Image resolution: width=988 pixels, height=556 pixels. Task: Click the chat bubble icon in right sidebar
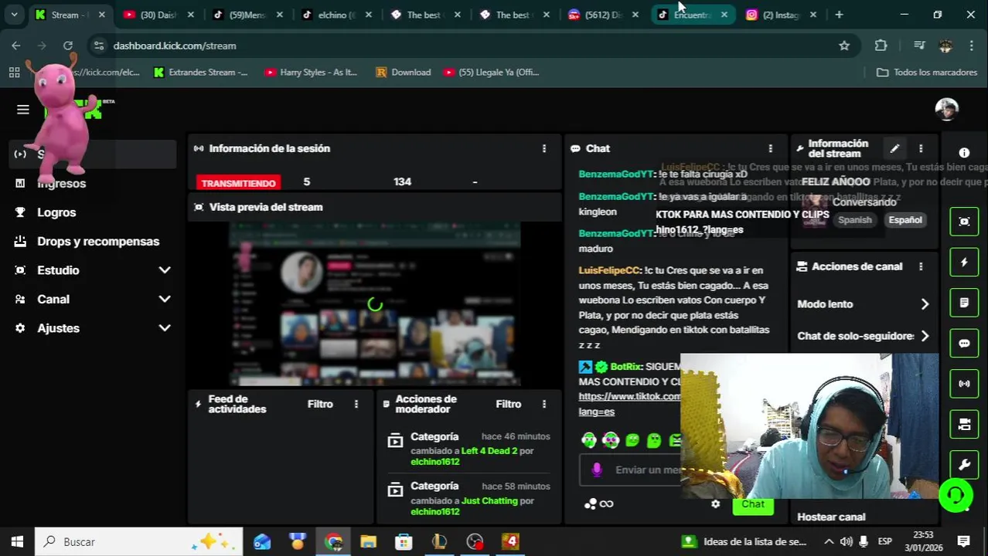pos(964,343)
